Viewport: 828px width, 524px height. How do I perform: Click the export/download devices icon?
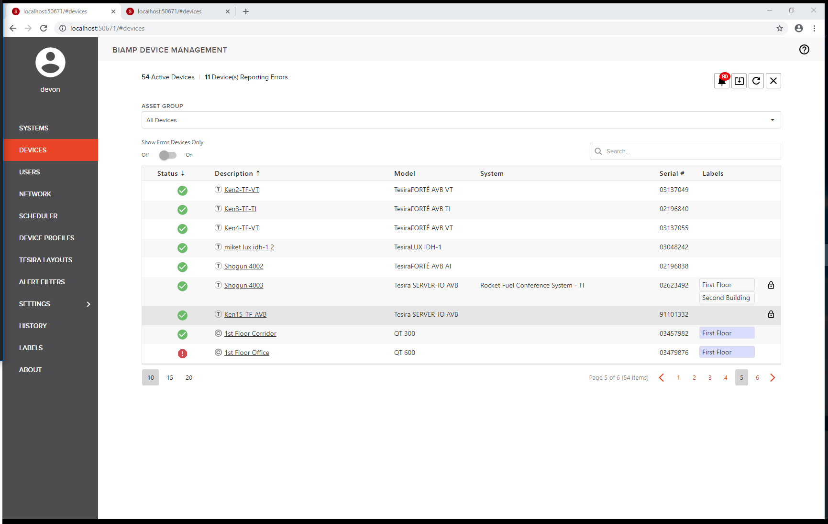click(x=739, y=81)
